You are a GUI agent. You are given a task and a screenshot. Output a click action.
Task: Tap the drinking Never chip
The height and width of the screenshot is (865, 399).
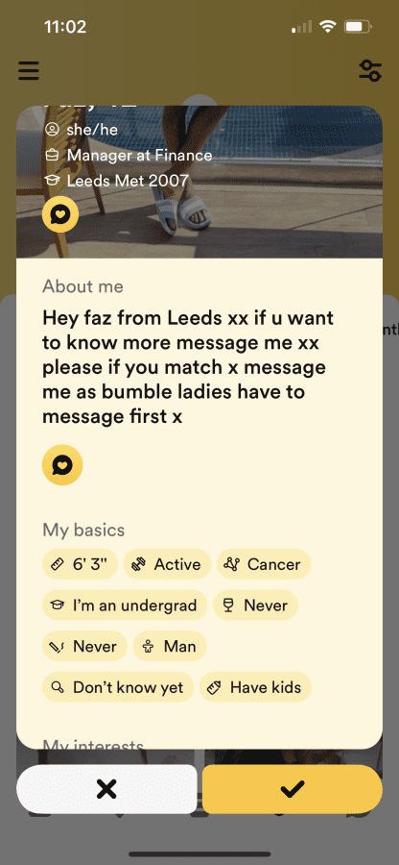(255, 605)
